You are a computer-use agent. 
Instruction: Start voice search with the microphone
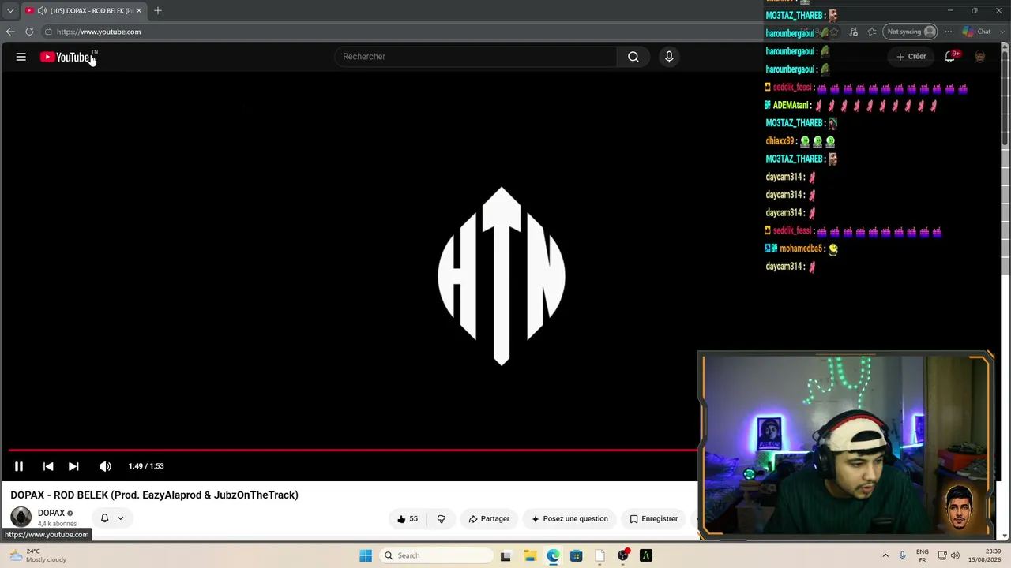click(x=669, y=57)
